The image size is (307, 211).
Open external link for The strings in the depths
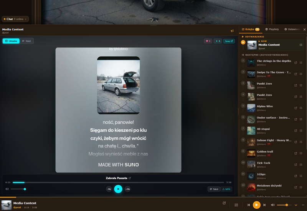click(295, 63)
